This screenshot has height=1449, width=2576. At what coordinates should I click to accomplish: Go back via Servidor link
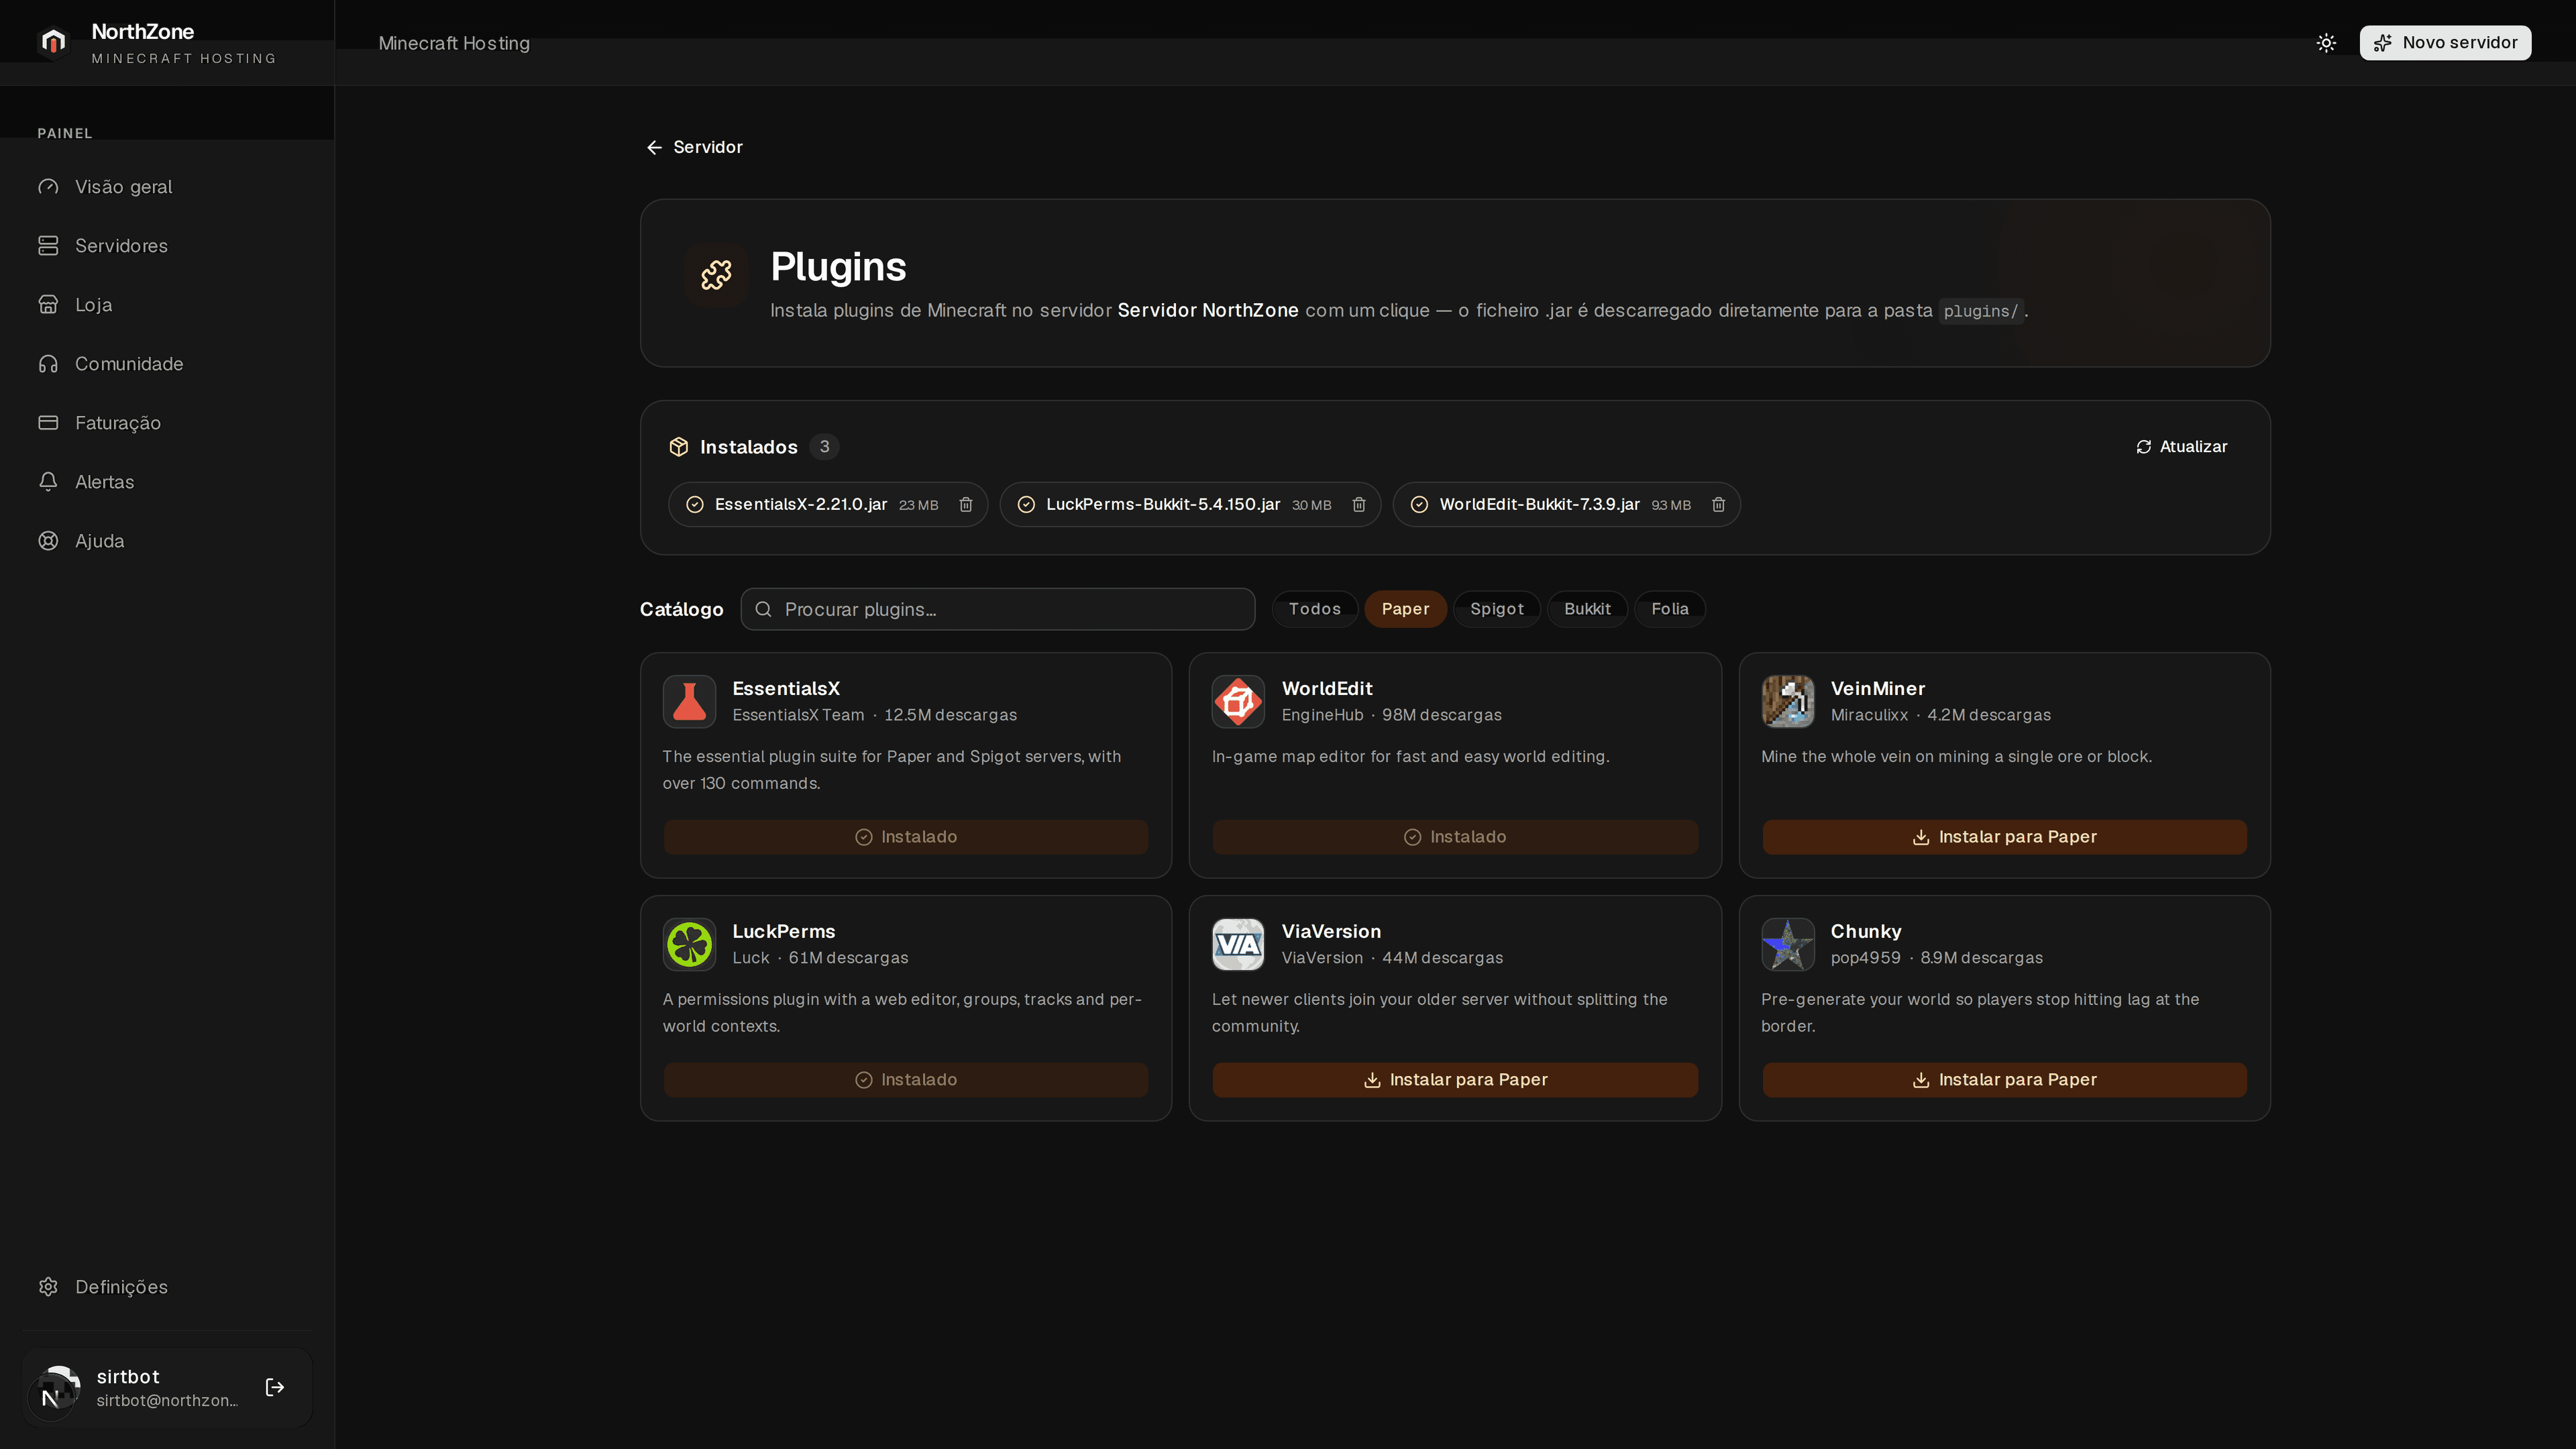tap(694, 147)
